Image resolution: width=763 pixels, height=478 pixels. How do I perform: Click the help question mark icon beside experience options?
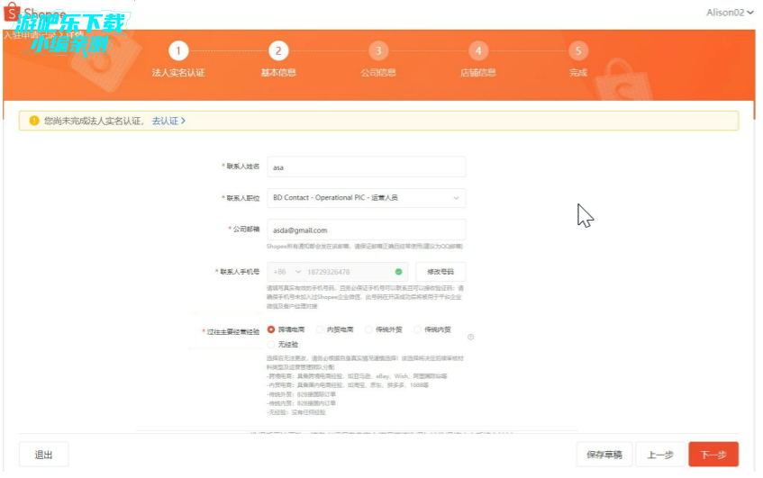point(470,337)
